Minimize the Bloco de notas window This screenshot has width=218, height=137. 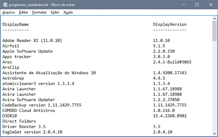coord(183,5)
